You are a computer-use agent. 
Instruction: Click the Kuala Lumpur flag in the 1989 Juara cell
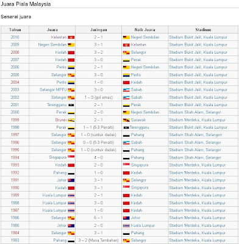[71, 195]
